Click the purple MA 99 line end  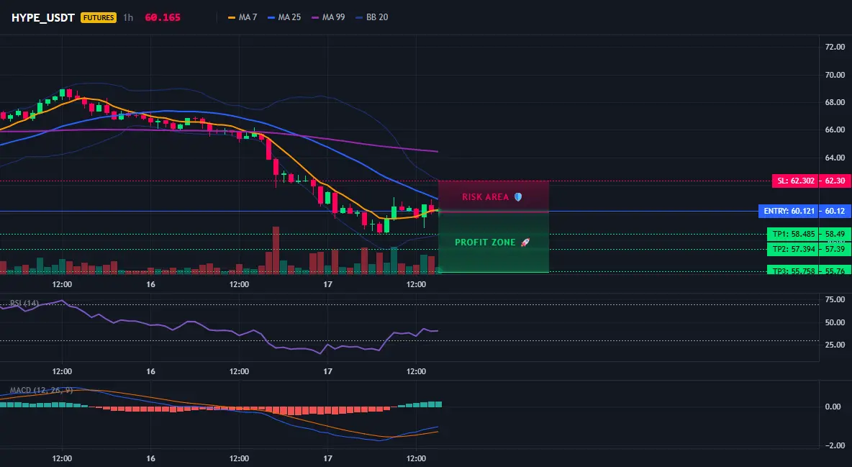click(436, 151)
